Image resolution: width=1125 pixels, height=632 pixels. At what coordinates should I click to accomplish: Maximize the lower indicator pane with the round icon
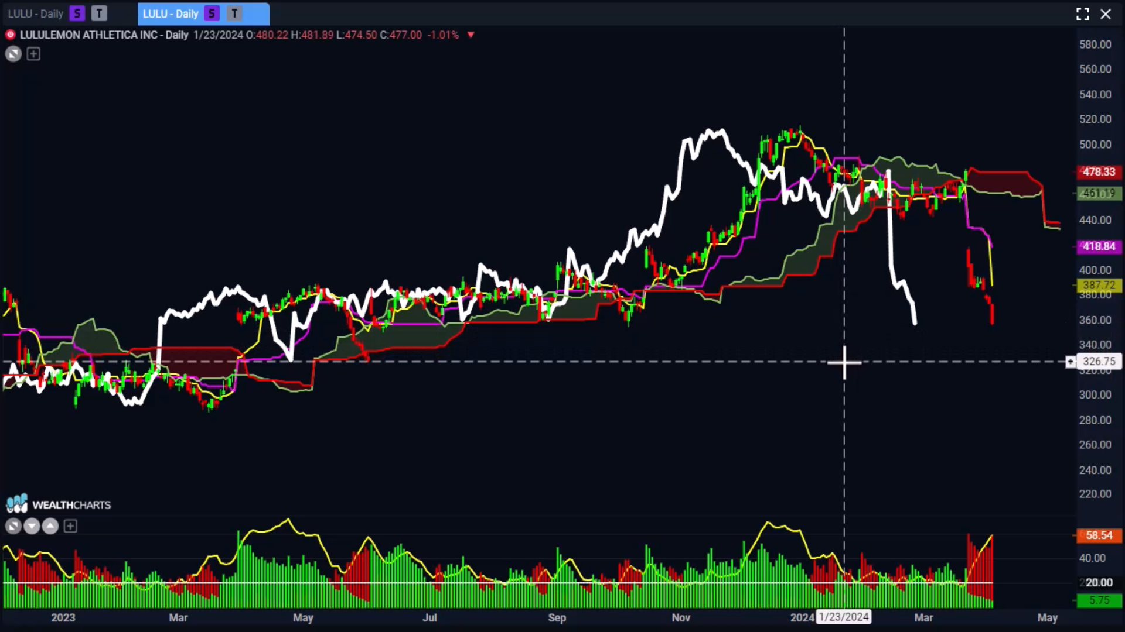13,526
